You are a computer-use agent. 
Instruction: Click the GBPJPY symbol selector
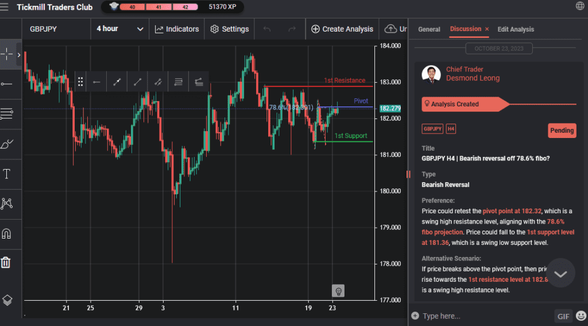click(56, 29)
